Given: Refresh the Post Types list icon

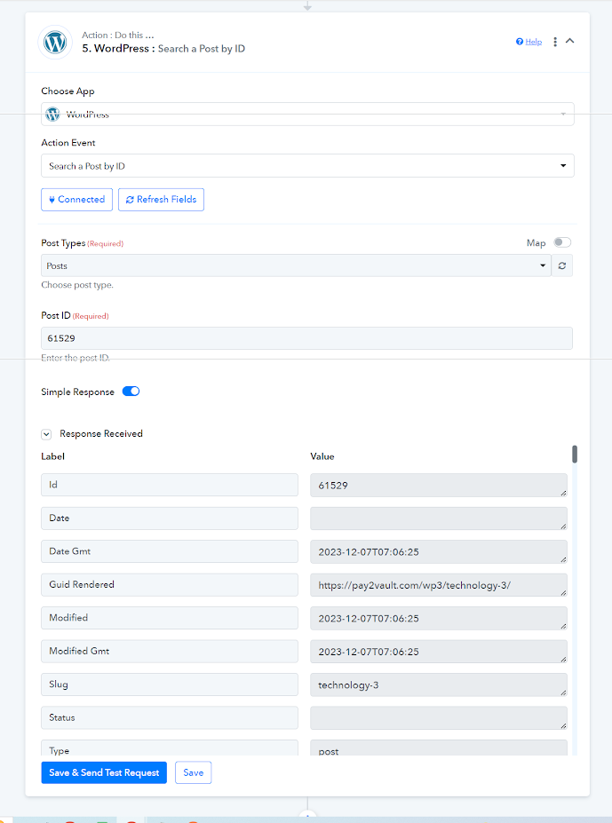Looking at the screenshot, I should coord(562,265).
